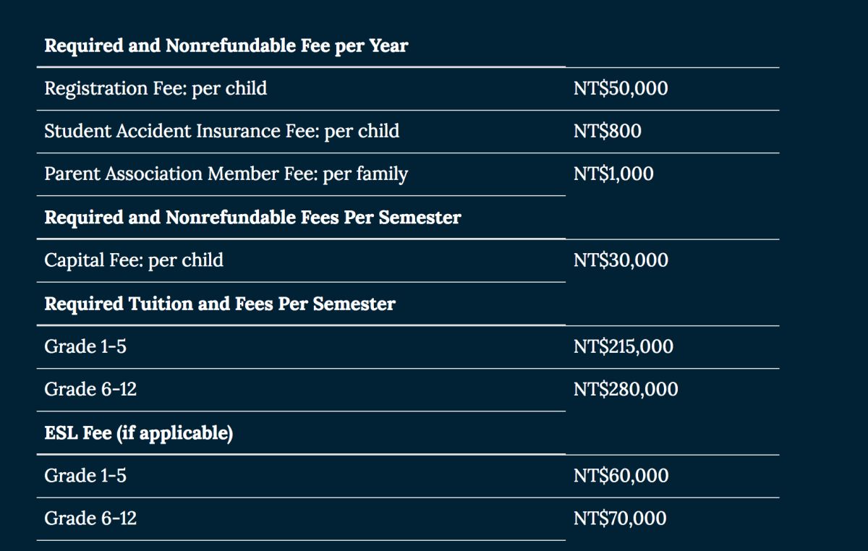Click the NT$280,000 tuition amount
Image resolution: width=868 pixels, height=551 pixels.
[626, 390]
